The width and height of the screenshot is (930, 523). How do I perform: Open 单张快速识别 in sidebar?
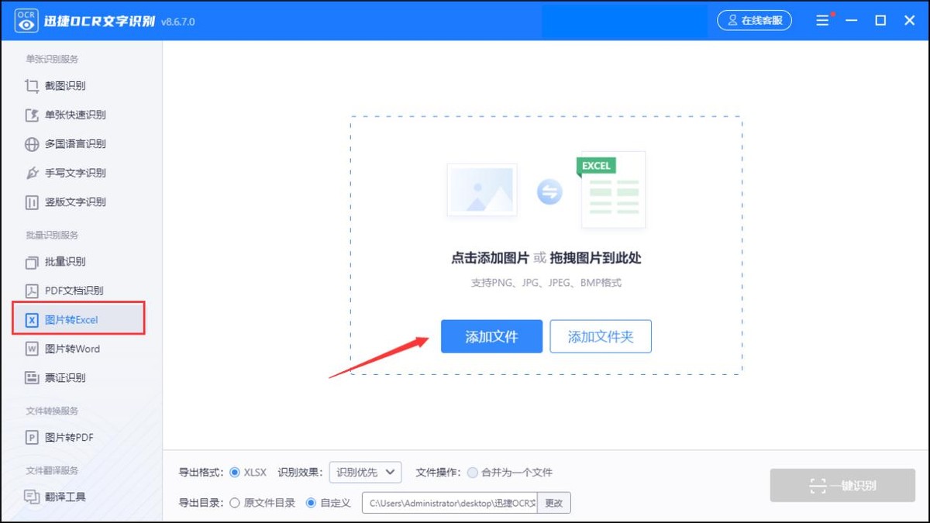click(75, 115)
